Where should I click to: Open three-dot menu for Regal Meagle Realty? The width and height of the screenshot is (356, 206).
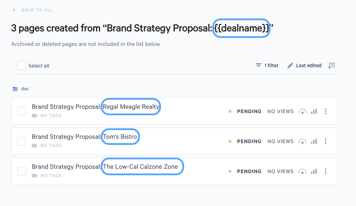point(326,111)
